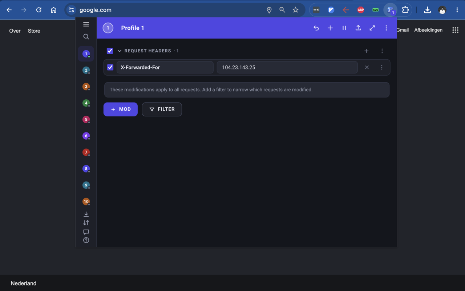Screen dimensions: 465x291
Task: Click the Nederland footer text
Action: pos(24,283)
